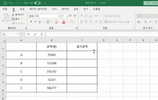Click 복사 copy button
The image size is (158, 100).
pos(16,19)
